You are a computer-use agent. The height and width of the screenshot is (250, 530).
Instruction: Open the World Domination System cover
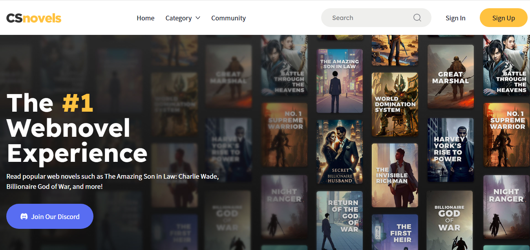395,104
